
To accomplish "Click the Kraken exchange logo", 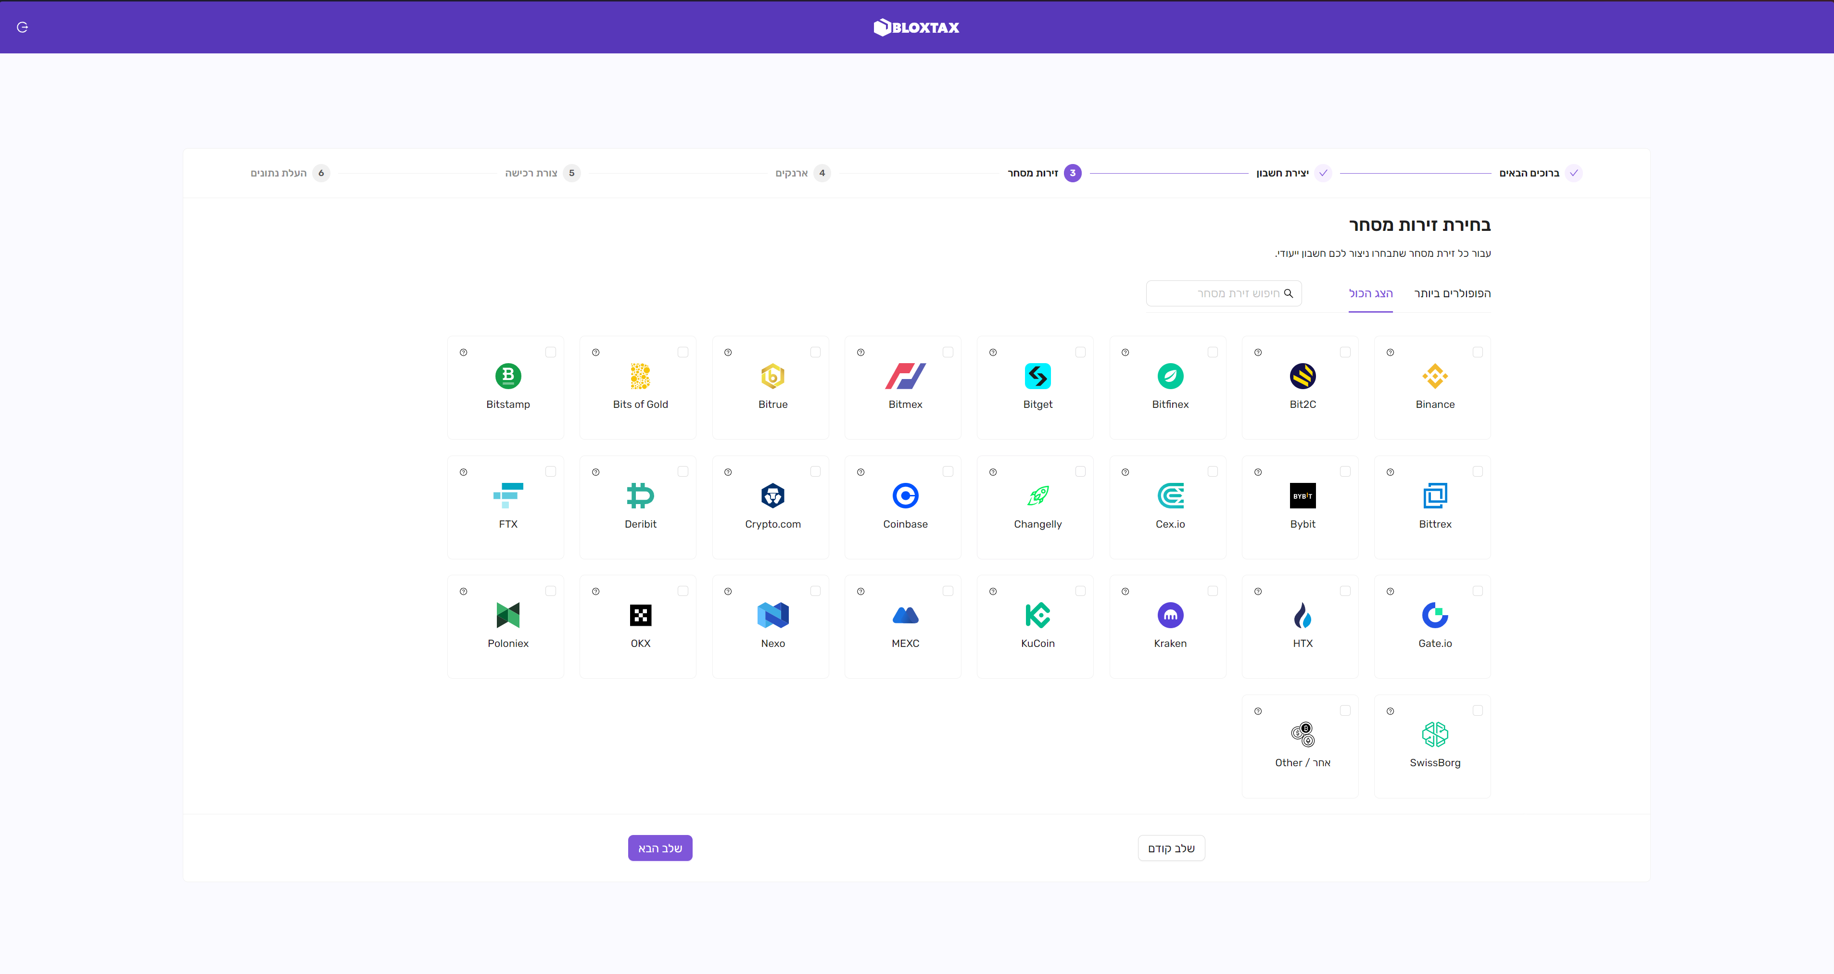I will (1170, 615).
